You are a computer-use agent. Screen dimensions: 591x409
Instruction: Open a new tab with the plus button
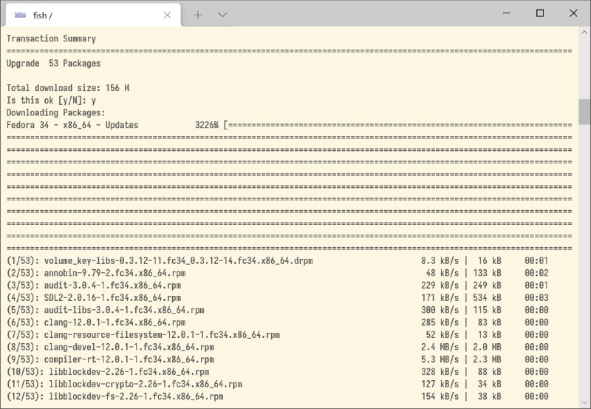coord(198,15)
